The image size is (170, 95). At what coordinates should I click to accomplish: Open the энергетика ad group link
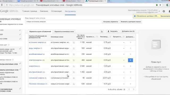point(33,66)
